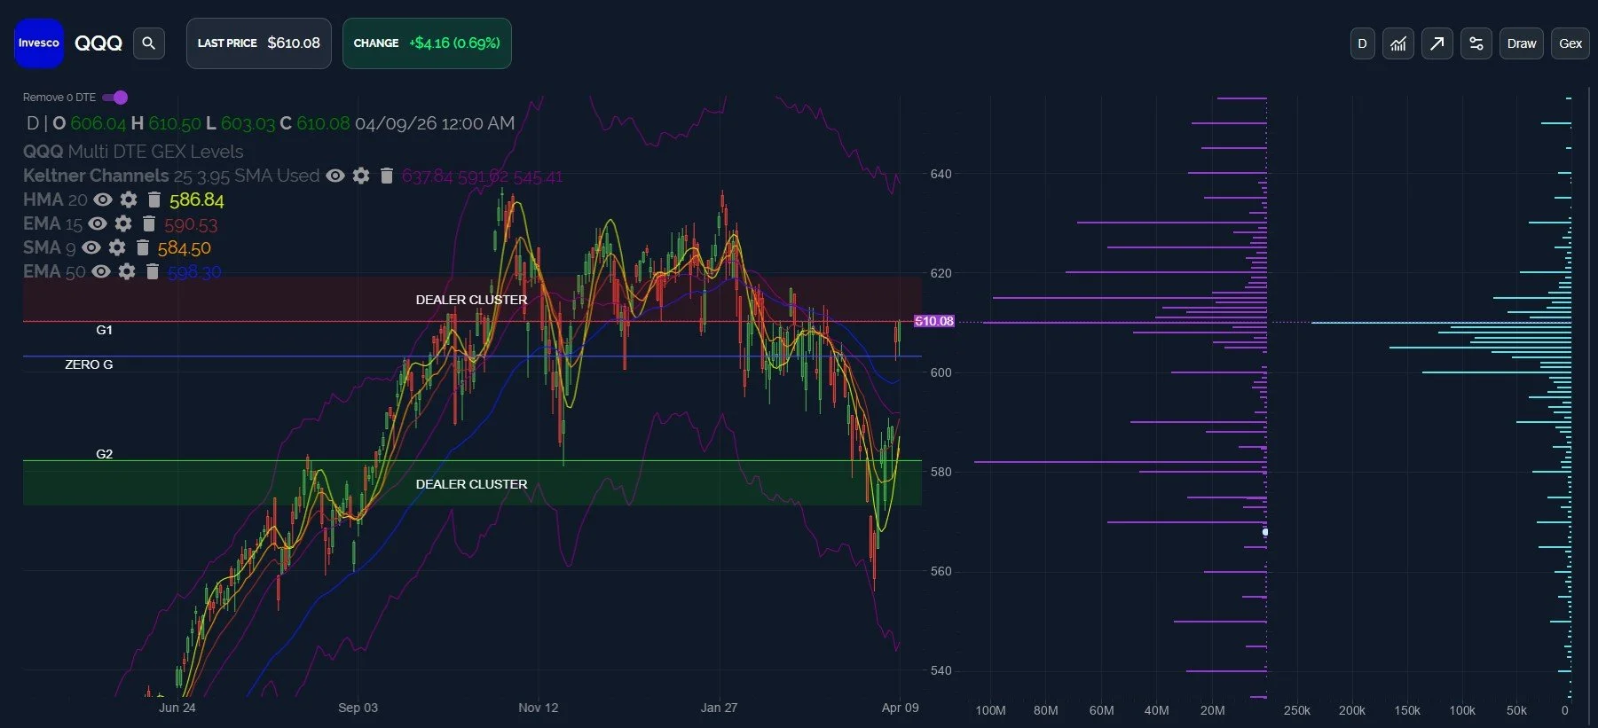1598x728 pixels.
Task: Click the Sep 03 date axis label
Action: [x=358, y=708]
